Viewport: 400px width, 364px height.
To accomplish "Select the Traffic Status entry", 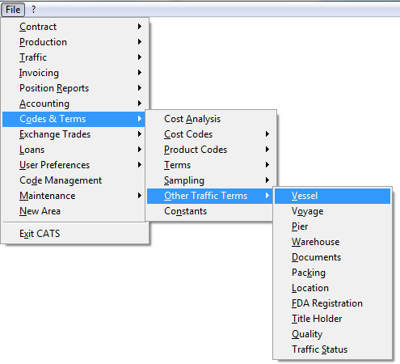I will (332, 349).
